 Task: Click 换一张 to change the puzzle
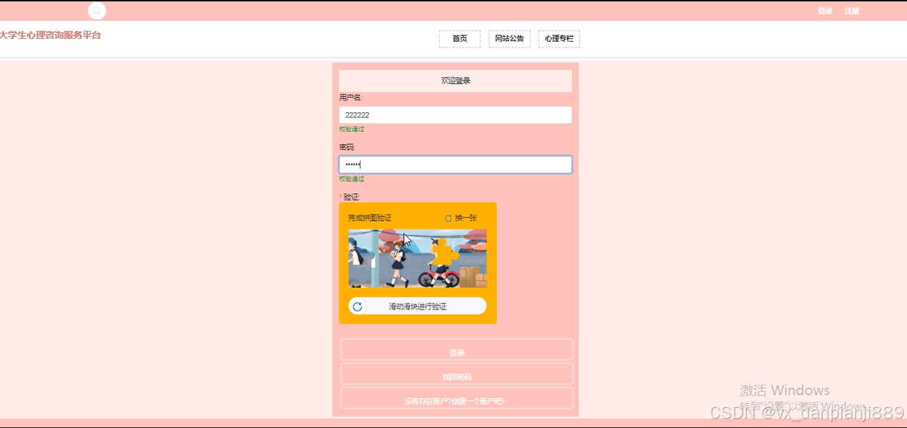(466, 218)
